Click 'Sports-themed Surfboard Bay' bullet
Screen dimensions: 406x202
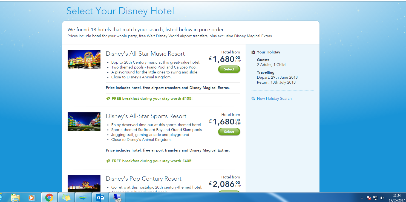[x=157, y=130]
